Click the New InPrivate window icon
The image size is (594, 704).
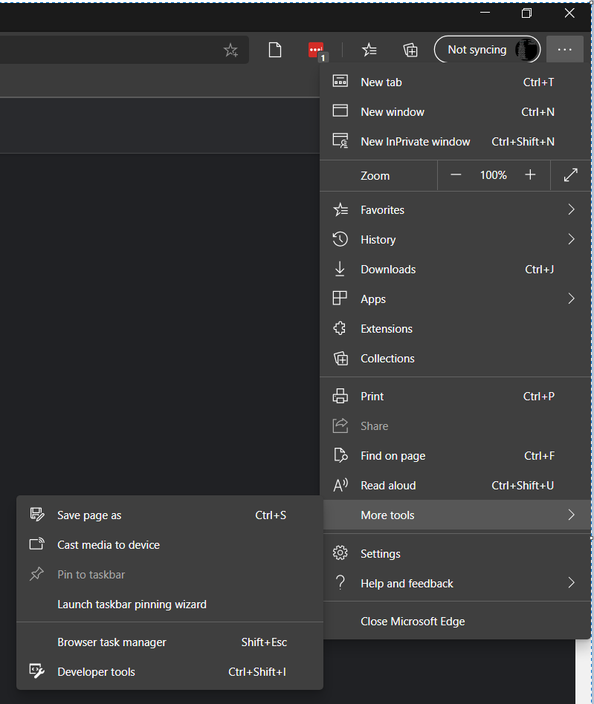click(x=340, y=140)
